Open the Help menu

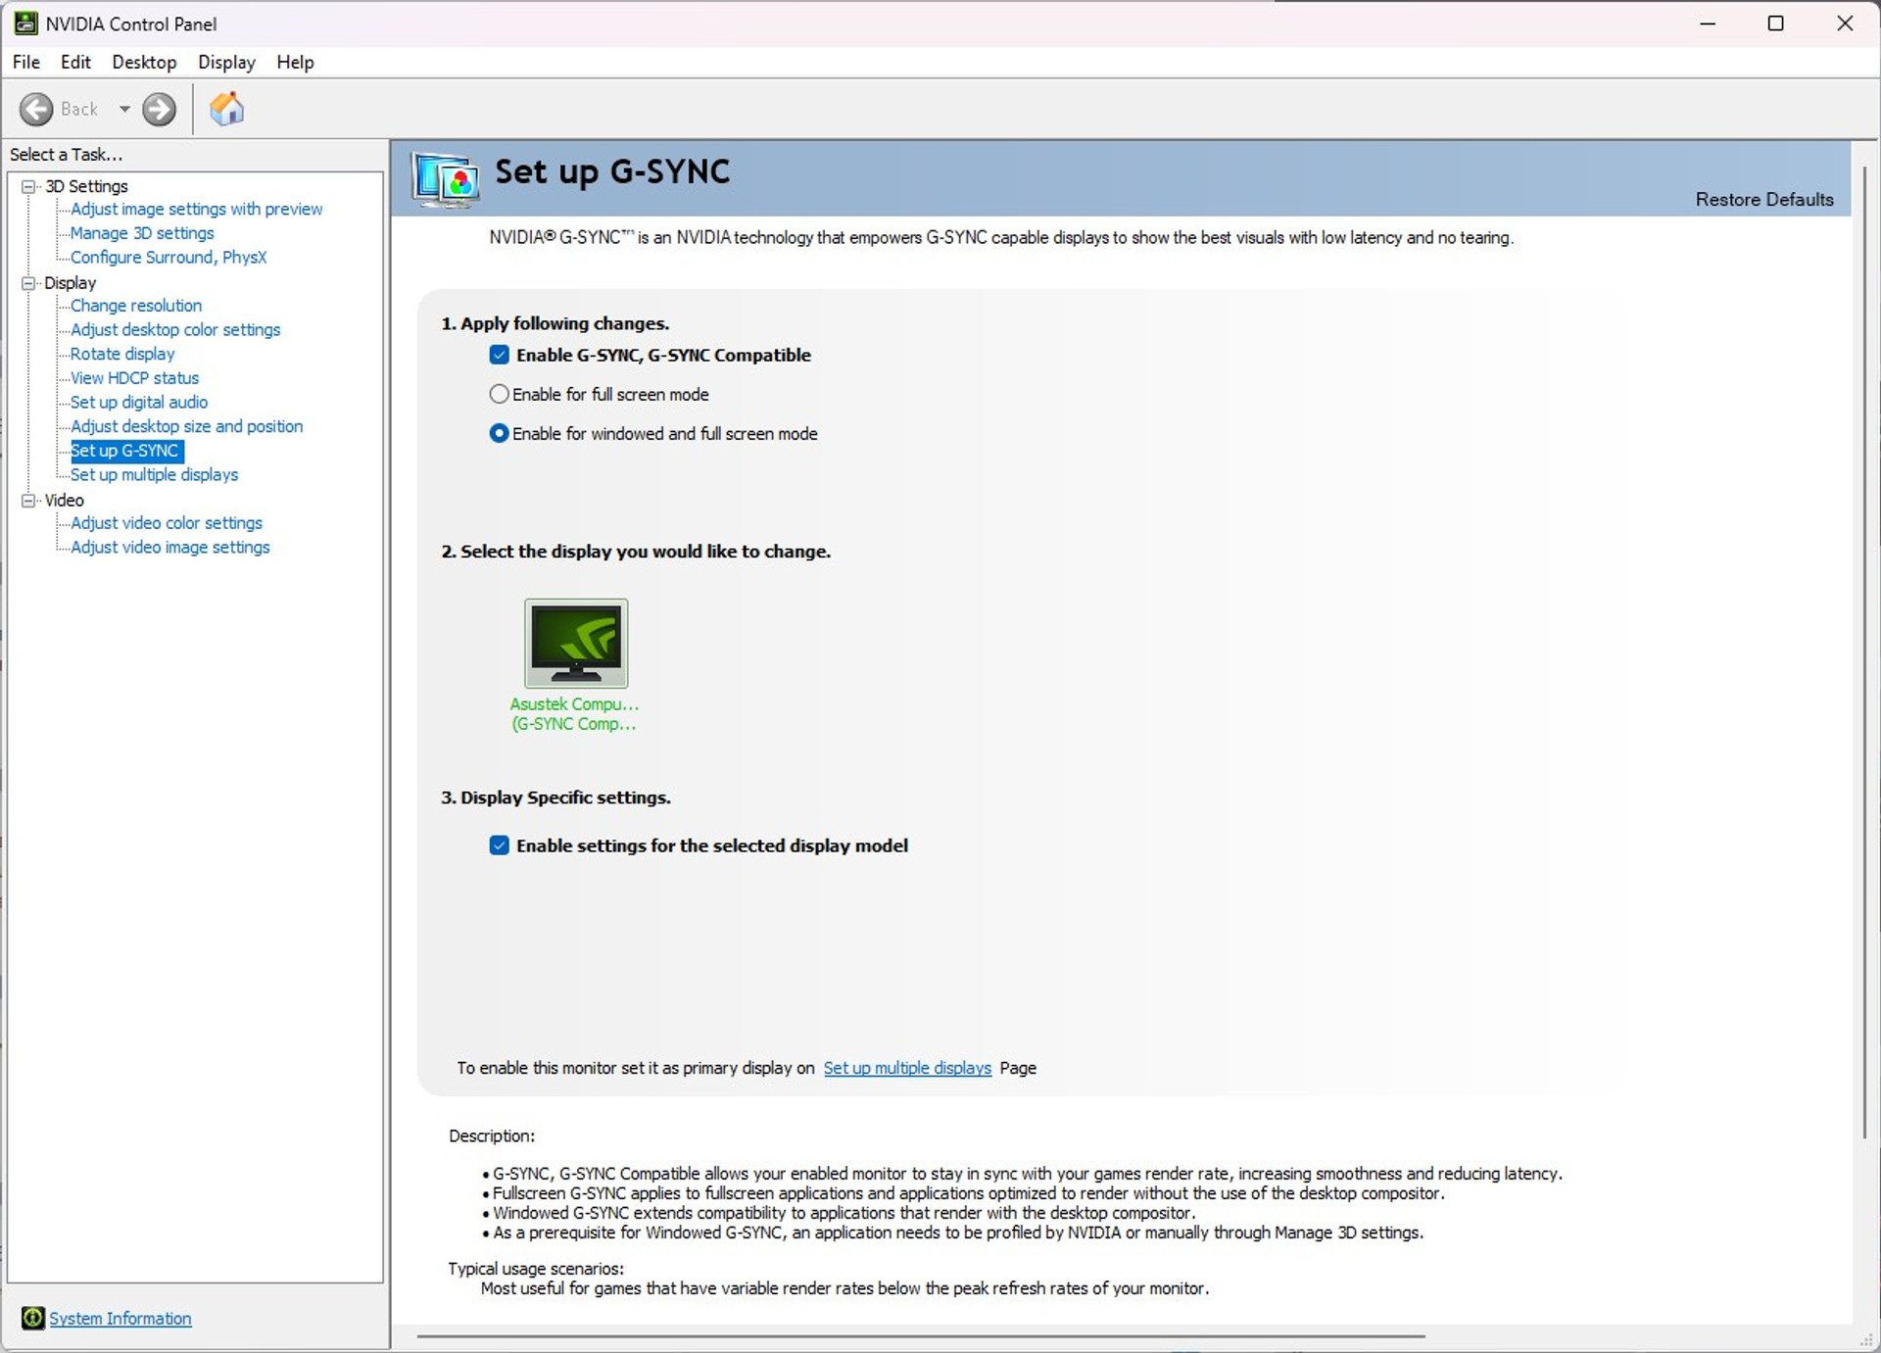point(295,62)
